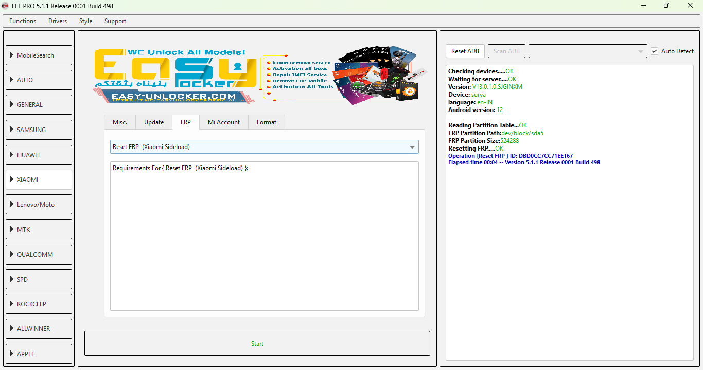Screen dimensions: 703x370
Task: Click the 'FRP Partition Size:524288' log line
Action: 483,141
